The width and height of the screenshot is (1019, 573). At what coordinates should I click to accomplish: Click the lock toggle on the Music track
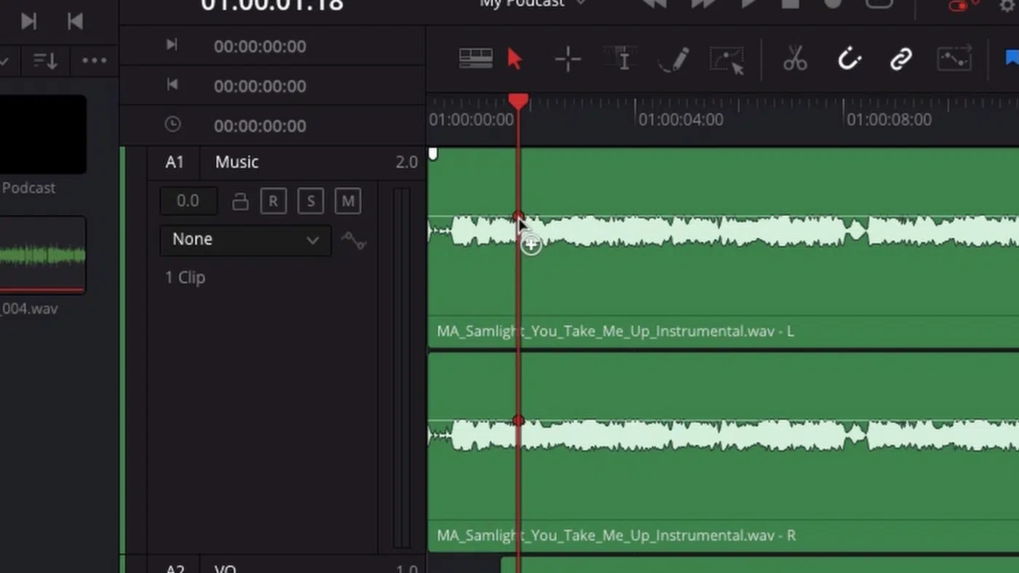(x=240, y=201)
